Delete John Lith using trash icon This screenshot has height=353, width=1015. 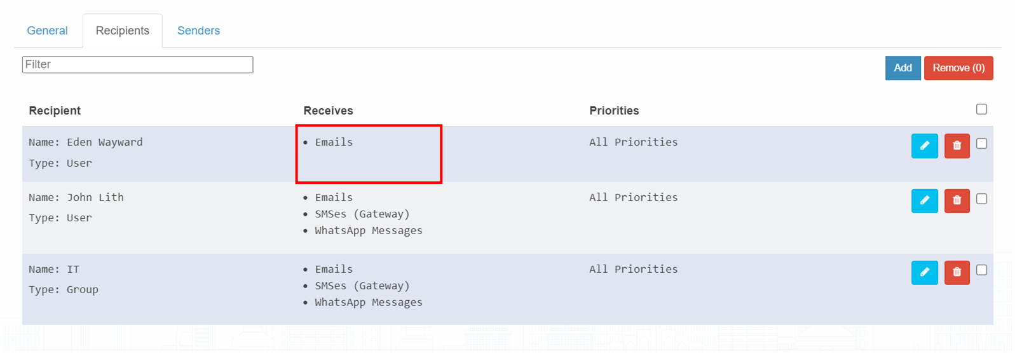coord(957,200)
